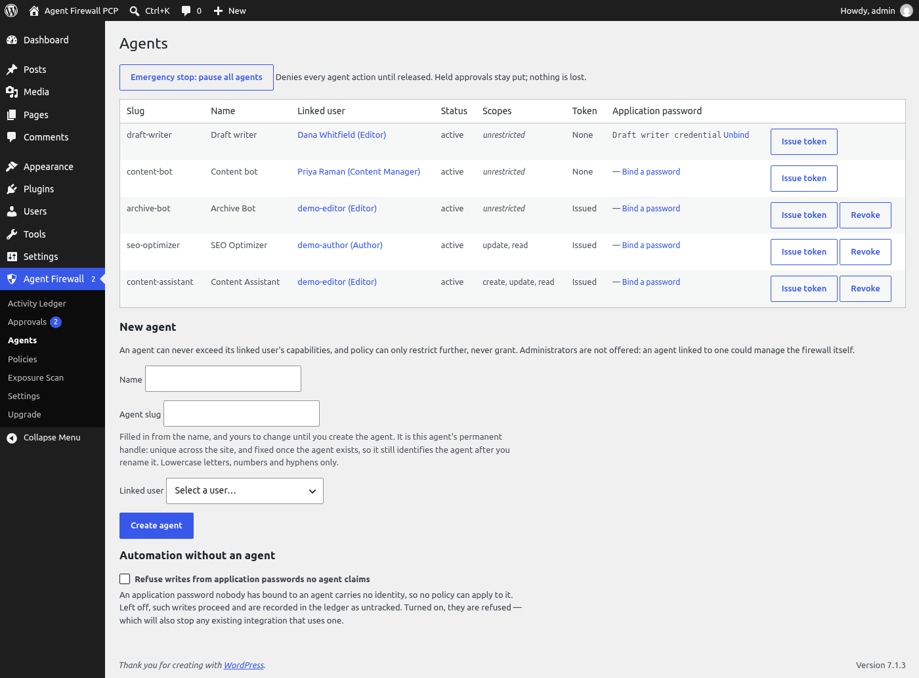The width and height of the screenshot is (919, 678).
Task: Open the Linked user dropdown
Action: point(245,491)
